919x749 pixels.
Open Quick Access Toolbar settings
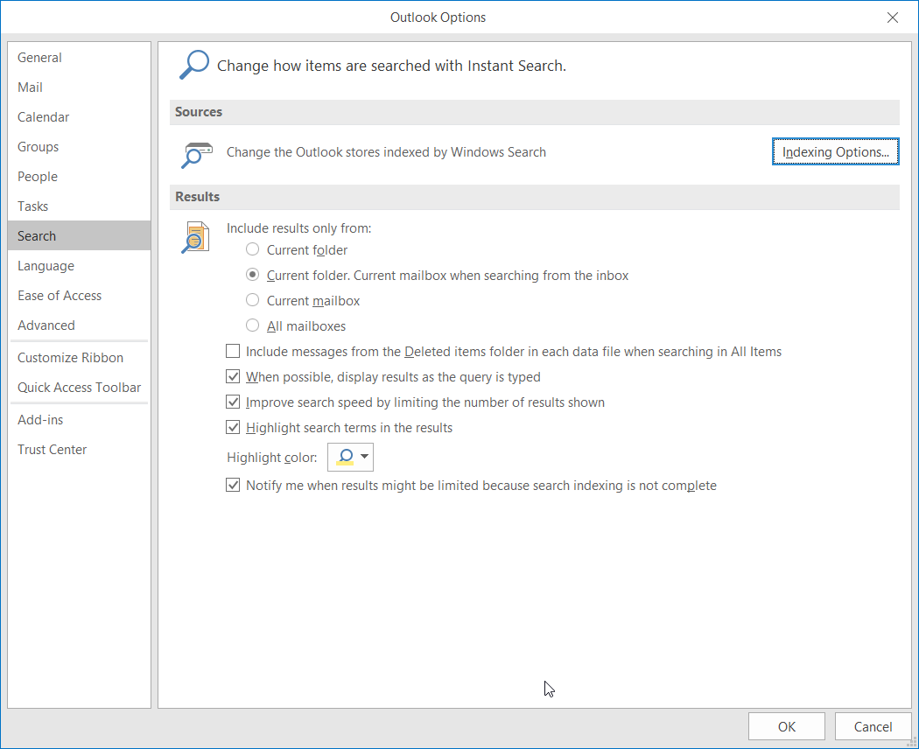(79, 388)
